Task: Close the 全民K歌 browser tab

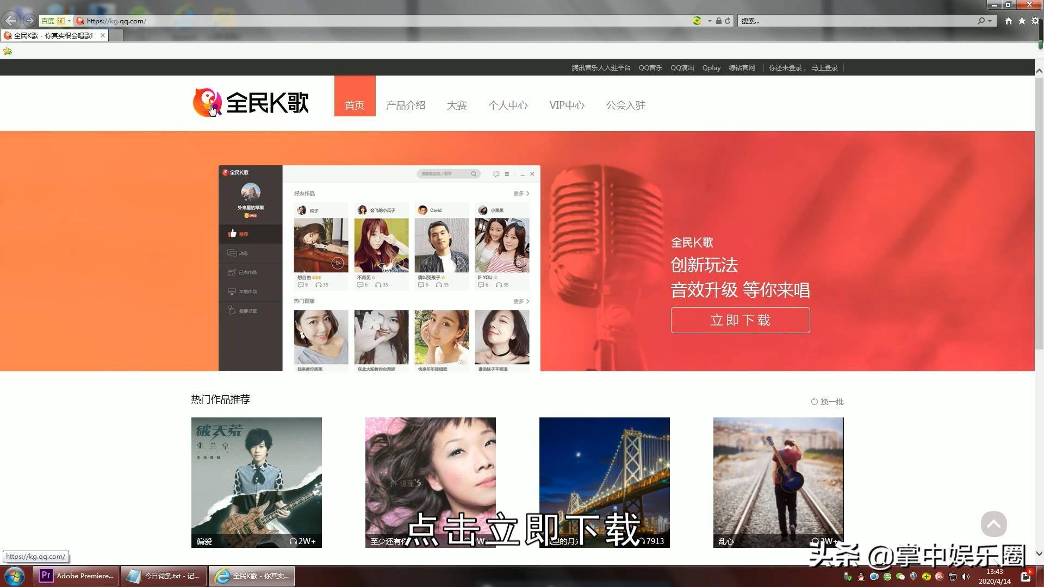Action: tap(103, 35)
